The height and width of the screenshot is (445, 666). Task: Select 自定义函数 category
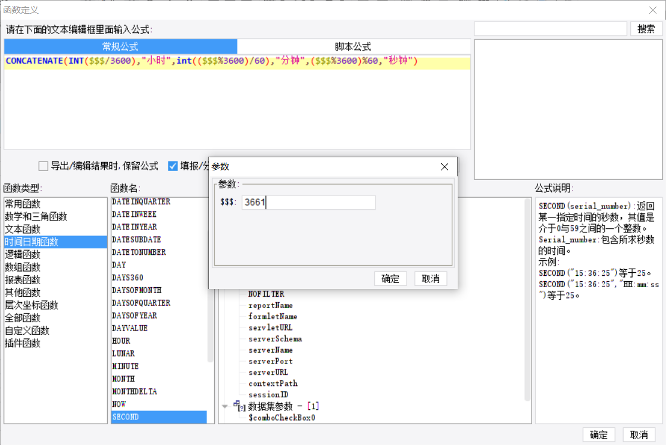click(x=55, y=330)
